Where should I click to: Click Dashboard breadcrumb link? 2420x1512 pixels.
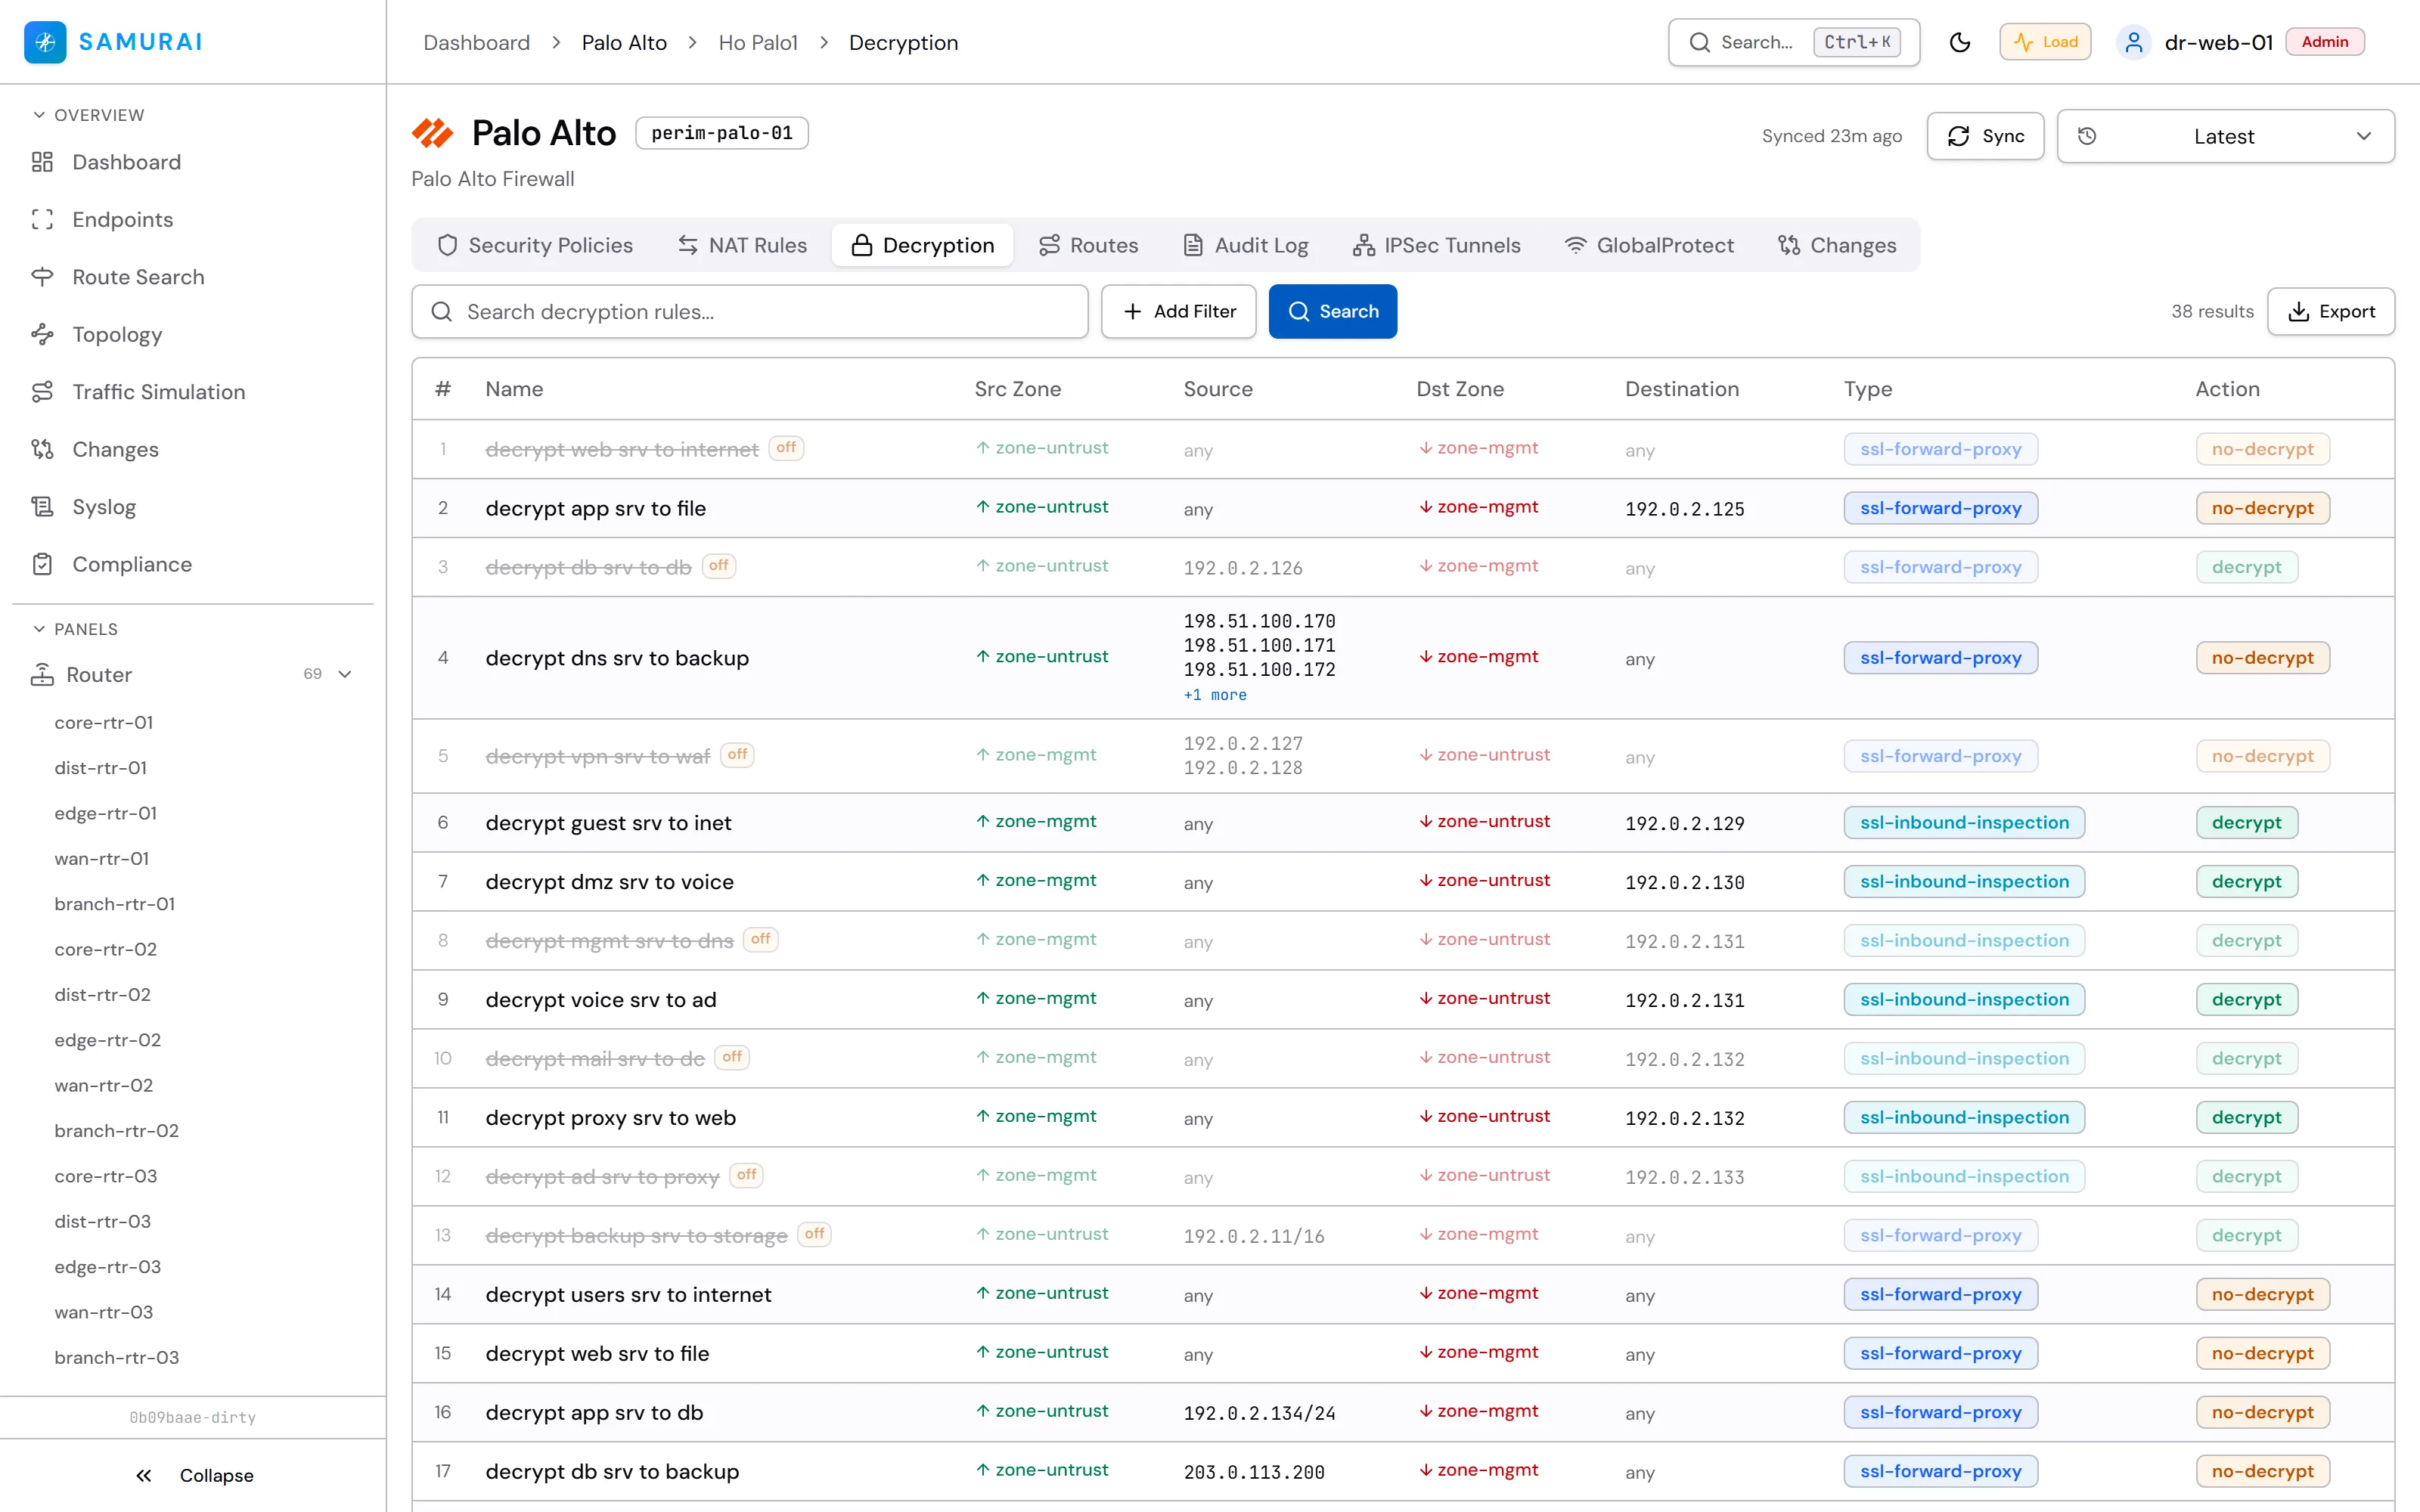(476, 42)
